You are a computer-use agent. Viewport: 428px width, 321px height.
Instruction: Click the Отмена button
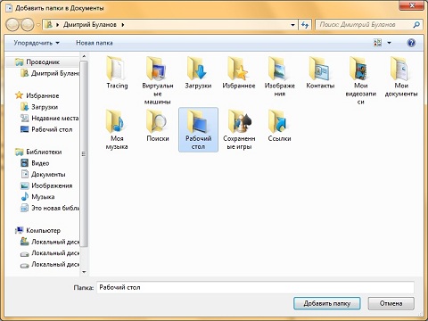click(x=391, y=303)
